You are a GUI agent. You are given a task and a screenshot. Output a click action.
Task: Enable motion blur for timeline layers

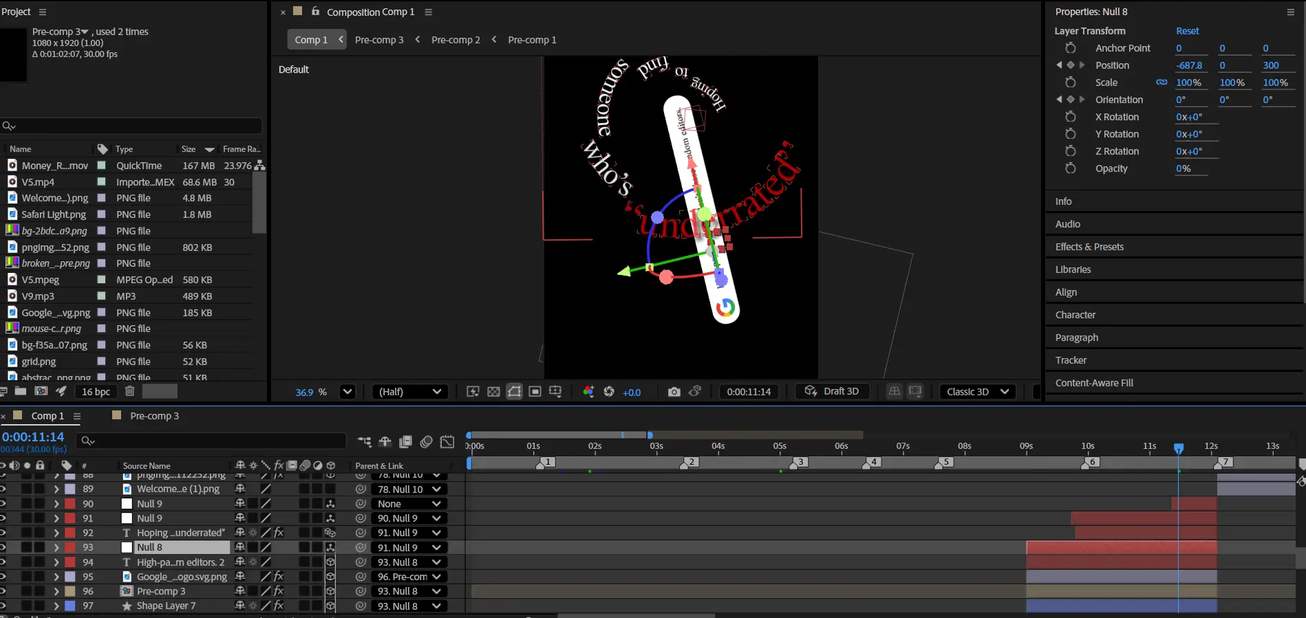426,442
